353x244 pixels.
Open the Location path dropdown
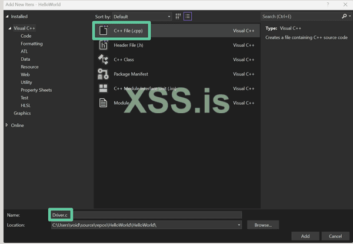click(x=239, y=225)
